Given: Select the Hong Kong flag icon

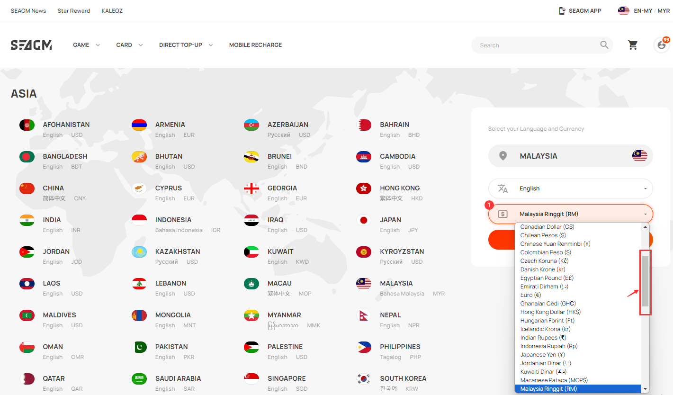Looking at the screenshot, I should [x=364, y=189].
